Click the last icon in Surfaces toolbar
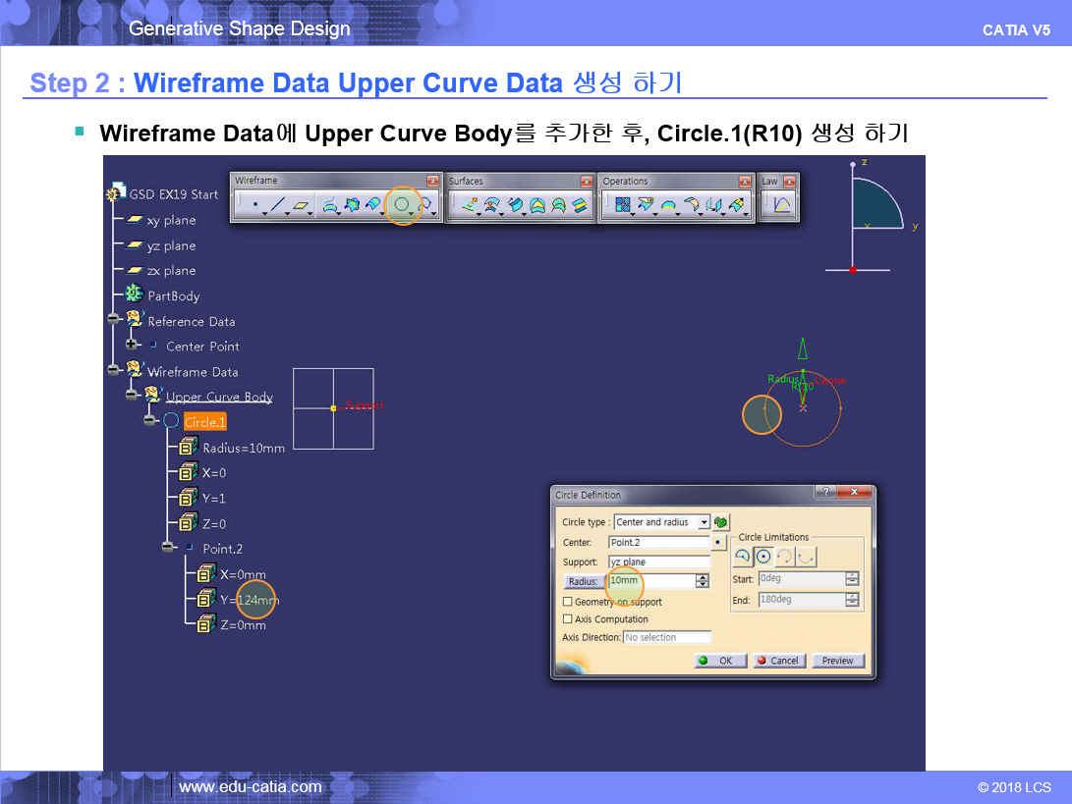1072x804 pixels. click(580, 204)
